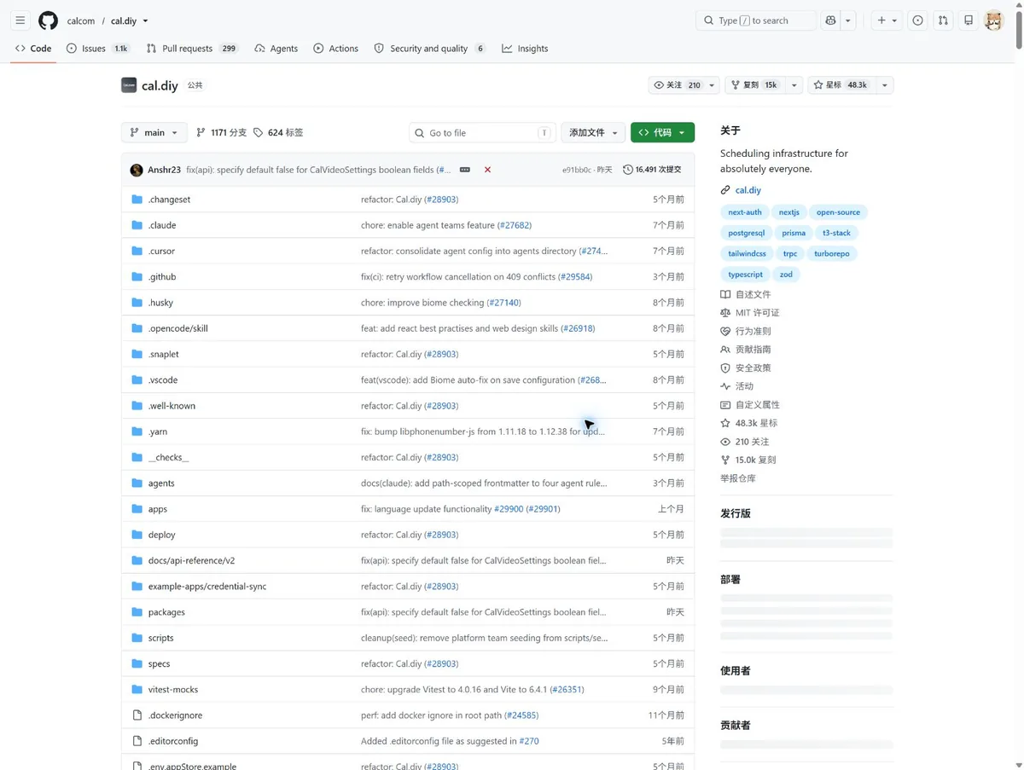
Task: Click the Anshr23 author avatar
Action: click(x=137, y=170)
